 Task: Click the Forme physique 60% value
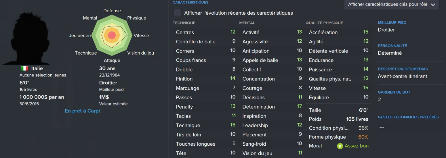tap(363, 137)
